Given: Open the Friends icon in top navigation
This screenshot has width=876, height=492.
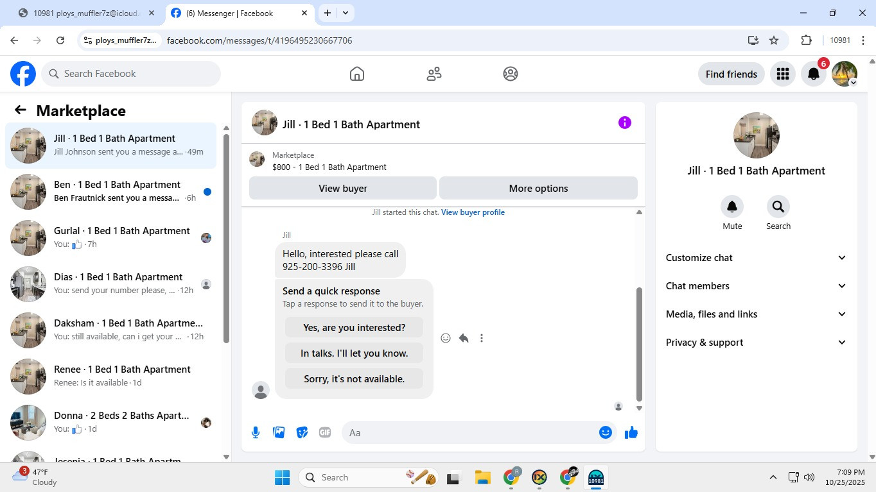Looking at the screenshot, I should 434,74.
